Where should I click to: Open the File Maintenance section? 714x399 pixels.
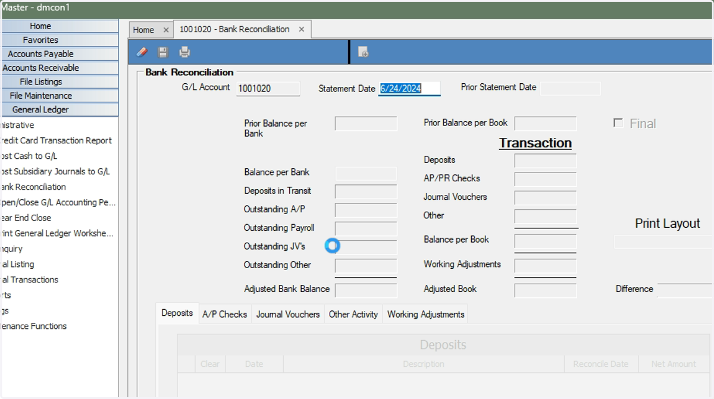[x=59, y=95]
